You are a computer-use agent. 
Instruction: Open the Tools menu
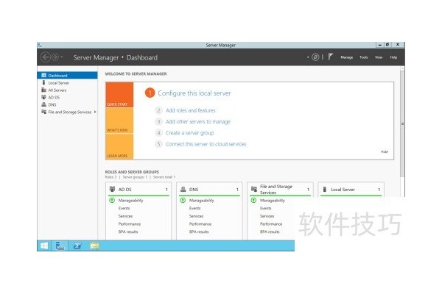pos(364,57)
